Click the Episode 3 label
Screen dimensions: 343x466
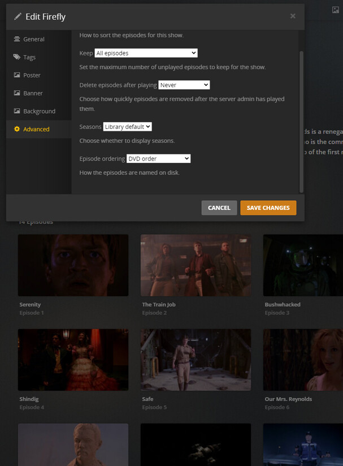[277, 313]
